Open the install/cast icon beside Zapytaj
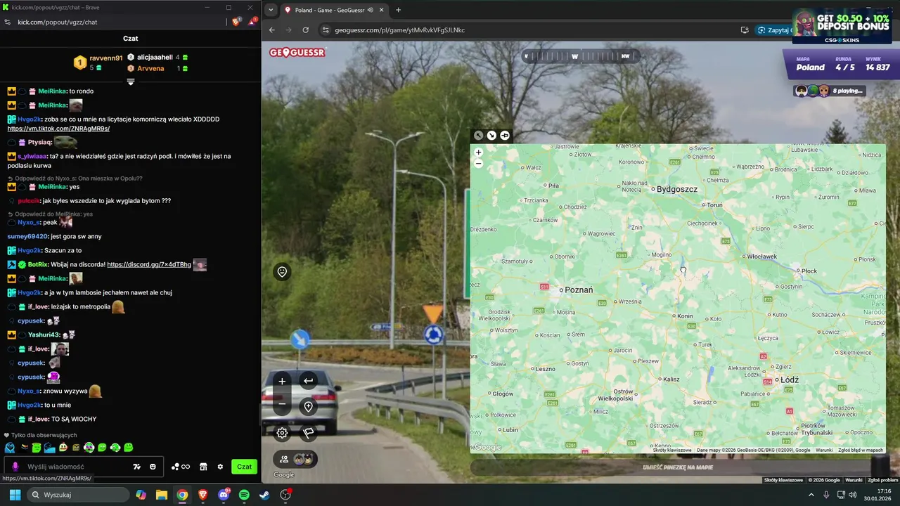Screen dimensions: 900x506 pos(745,30)
